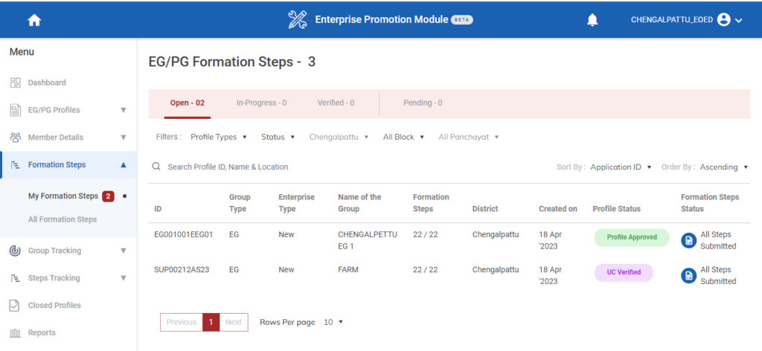Open document icon for EG001001EEG01 row
The width and height of the screenshot is (762, 351).
point(689,240)
